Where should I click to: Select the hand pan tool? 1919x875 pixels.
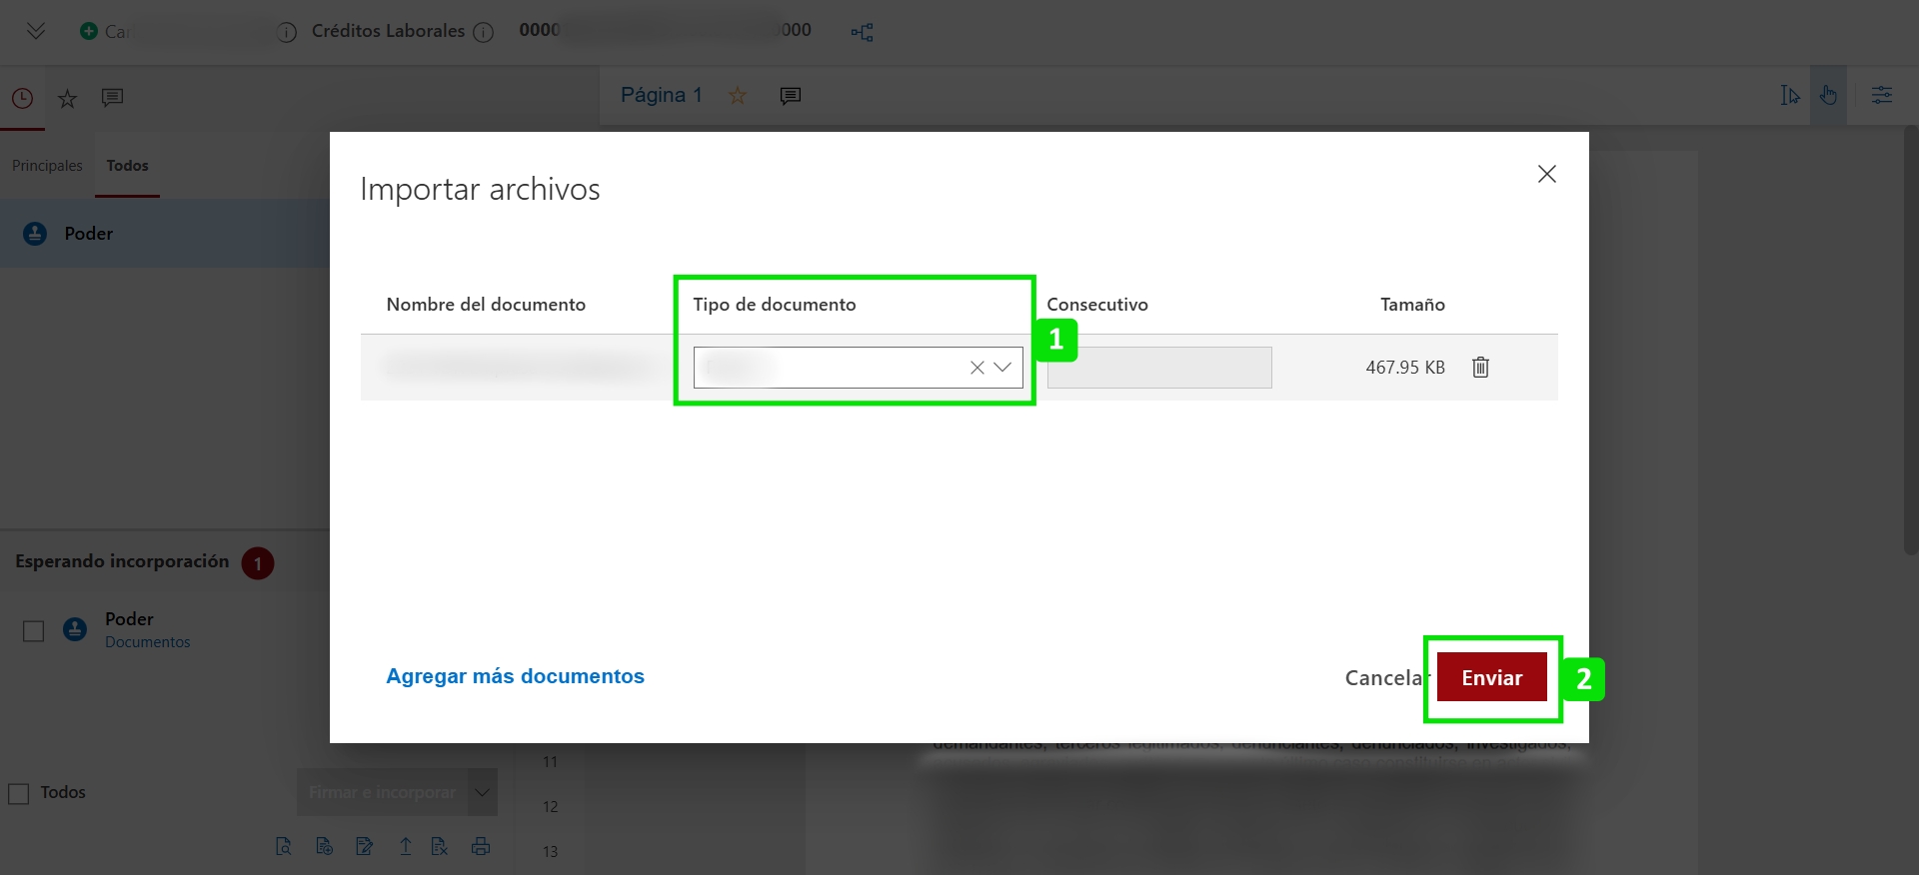point(1828,96)
